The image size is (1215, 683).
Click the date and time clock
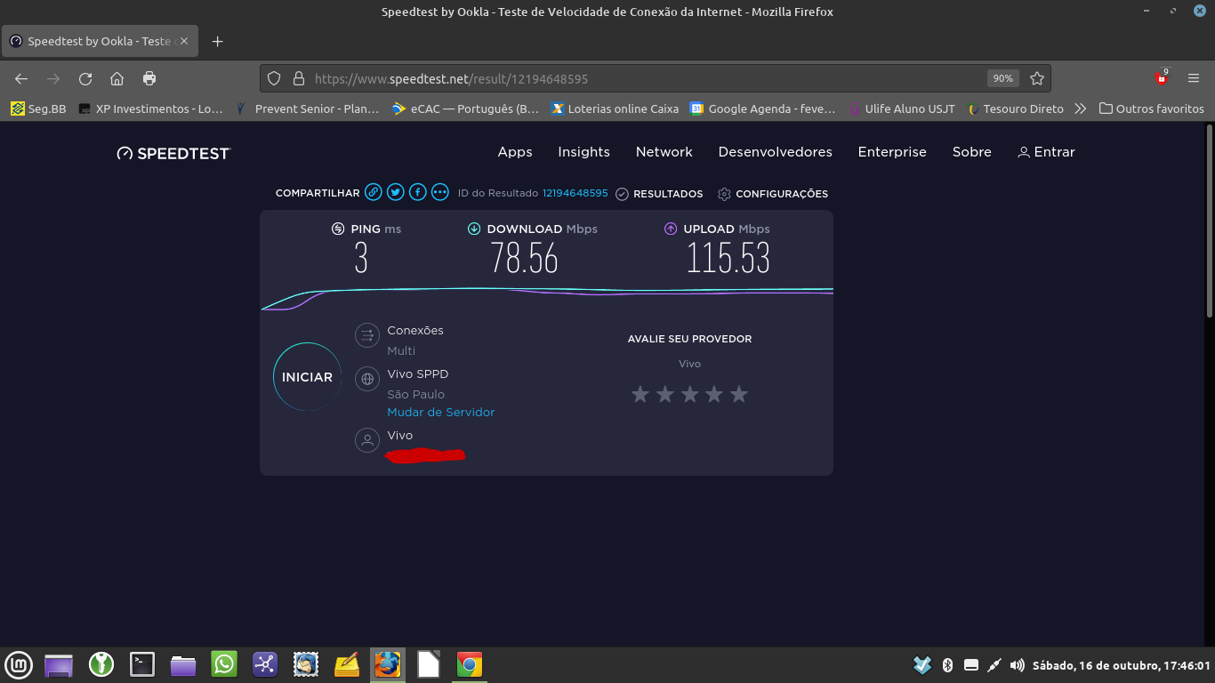tap(1122, 665)
